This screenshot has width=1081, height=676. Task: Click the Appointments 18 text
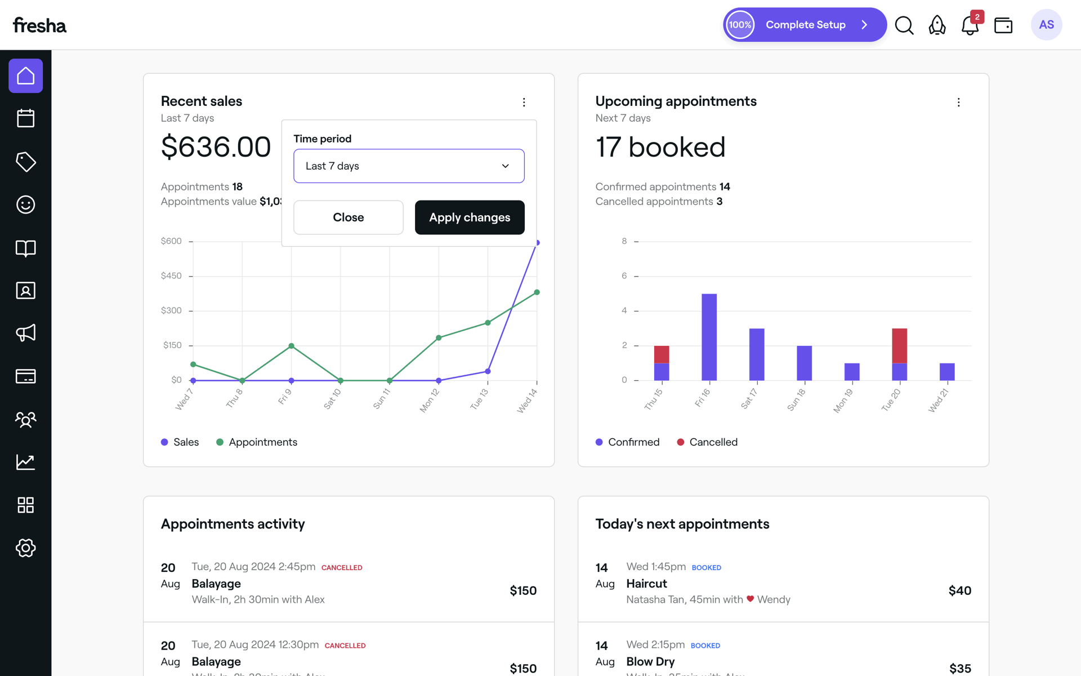click(202, 186)
